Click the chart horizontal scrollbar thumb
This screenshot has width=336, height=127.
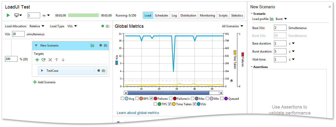tap(168, 93)
